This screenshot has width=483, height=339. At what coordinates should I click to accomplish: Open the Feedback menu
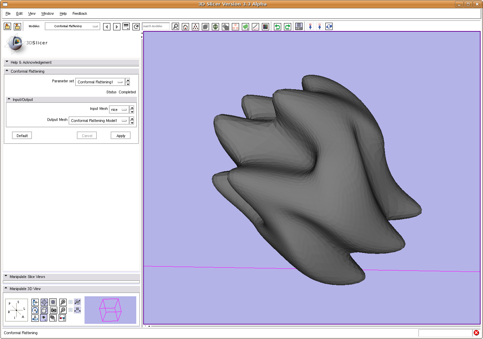(80, 13)
